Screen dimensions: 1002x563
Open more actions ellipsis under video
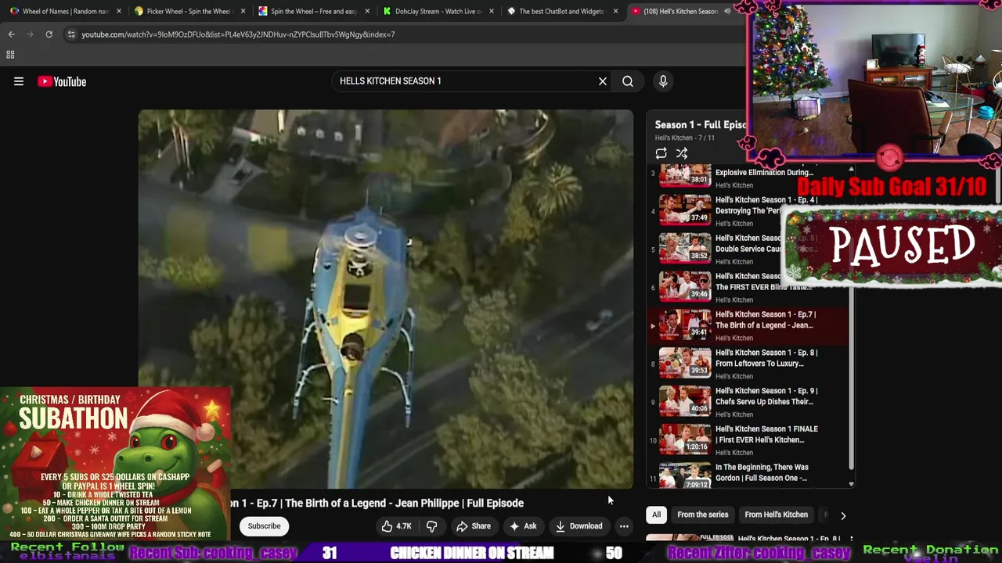pos(624,526)
